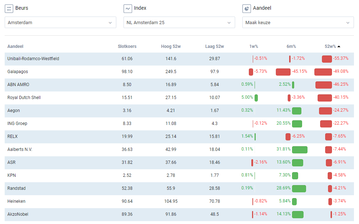Click the green 6m% bar for Randstad
The image size is (359, 224).
tap(299, 189)
